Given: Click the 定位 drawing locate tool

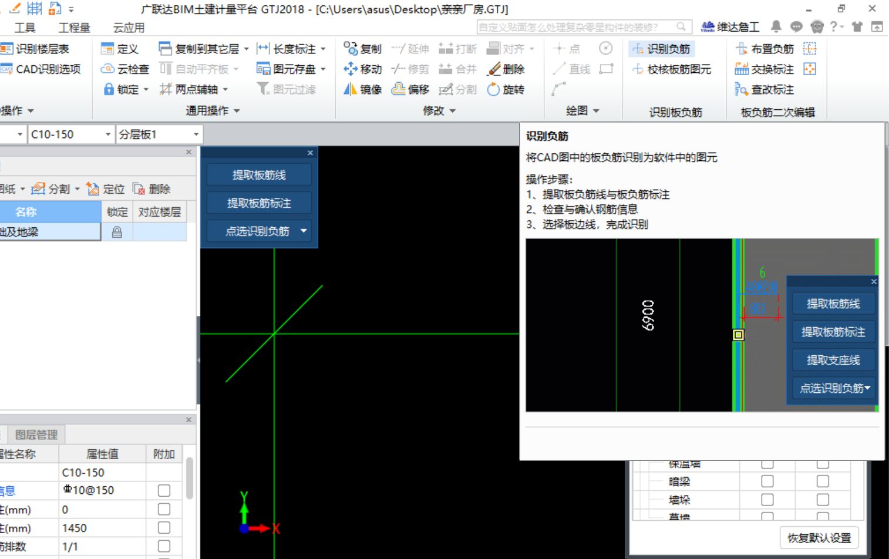Looking at the screenshot, I should (106, 188).
